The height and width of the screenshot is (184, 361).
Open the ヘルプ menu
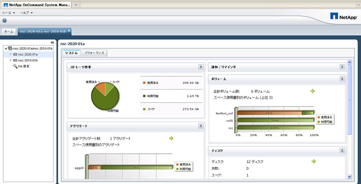click(x=27, y=13)
